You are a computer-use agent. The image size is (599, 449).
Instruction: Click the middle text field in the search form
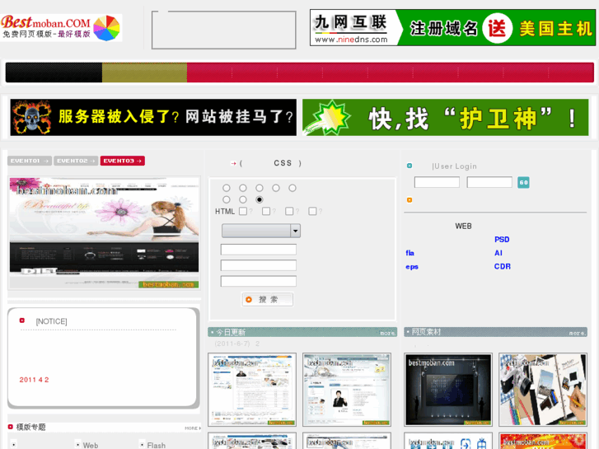[259, 265]
